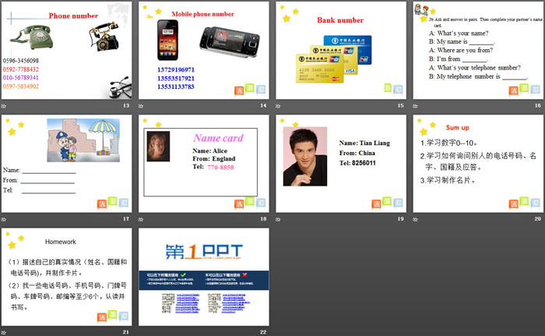Click slide number label 20
Viewport: 545px width, 336px height.
(538, 218)
